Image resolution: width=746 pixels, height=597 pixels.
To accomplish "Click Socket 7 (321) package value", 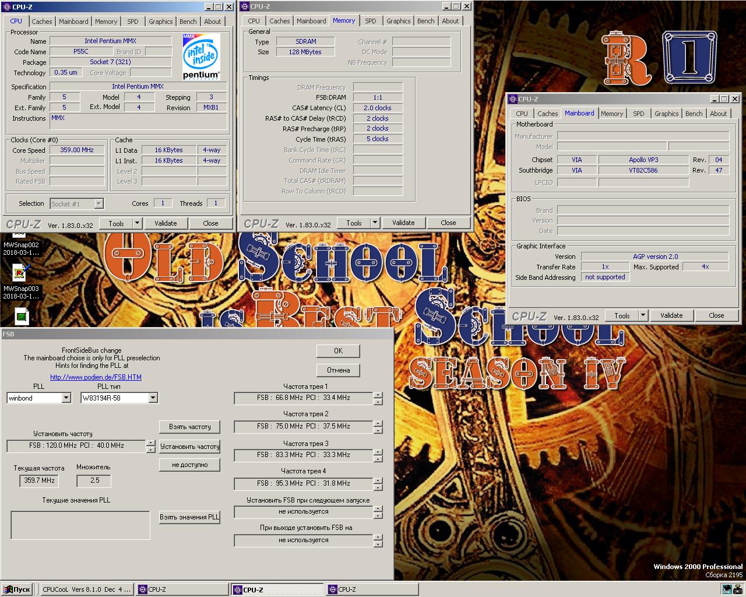I will click(111, 62).
